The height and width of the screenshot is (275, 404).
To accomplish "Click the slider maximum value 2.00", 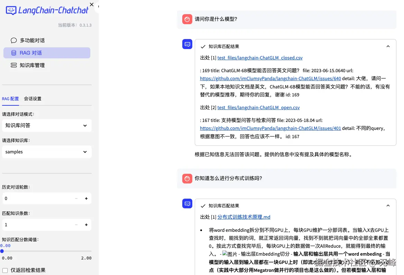I will (x=86, y=258).
